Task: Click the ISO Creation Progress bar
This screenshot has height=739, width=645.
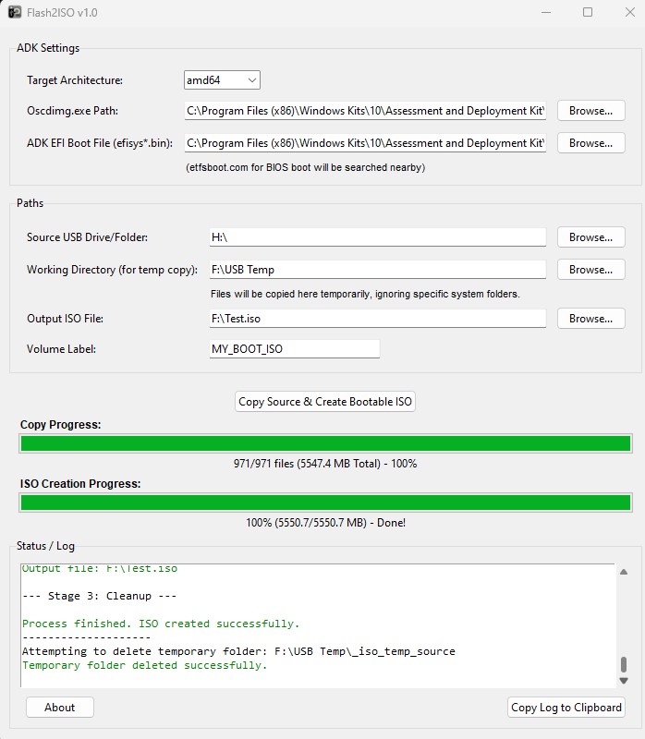Action: (325, 503)
